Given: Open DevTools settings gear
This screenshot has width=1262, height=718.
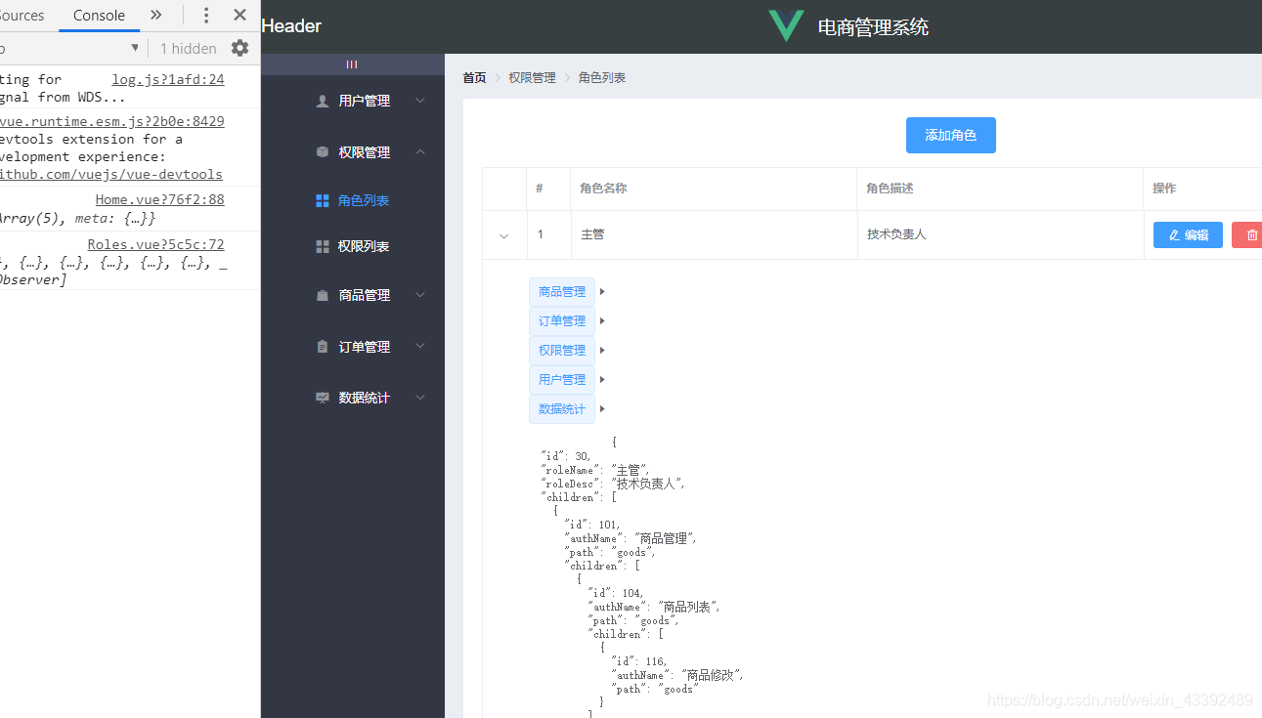Looking at the screenshot, I should (x=239, y=48).
